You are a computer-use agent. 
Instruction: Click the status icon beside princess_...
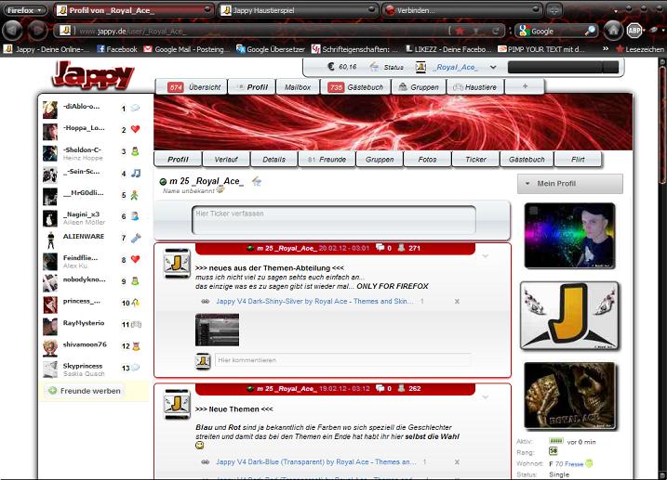(x=136, y=303)
